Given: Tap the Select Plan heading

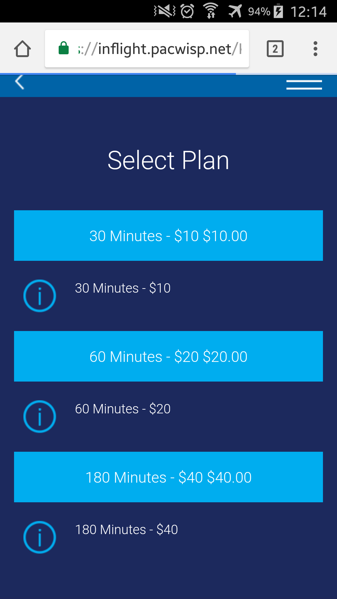Looking at the screenshot, I should click(168, 160).
